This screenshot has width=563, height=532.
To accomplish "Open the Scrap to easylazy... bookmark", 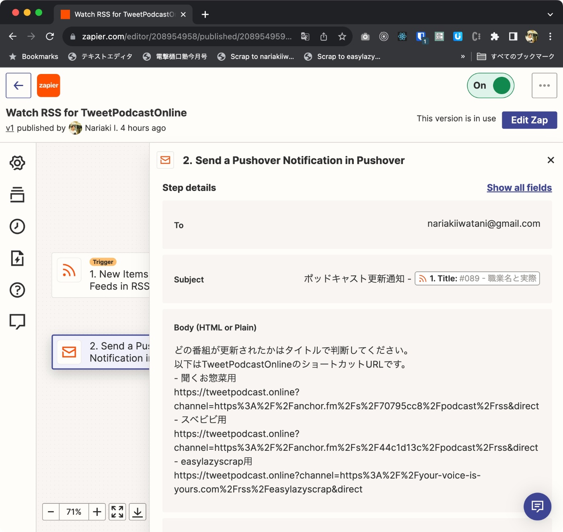I will (342, 57).
